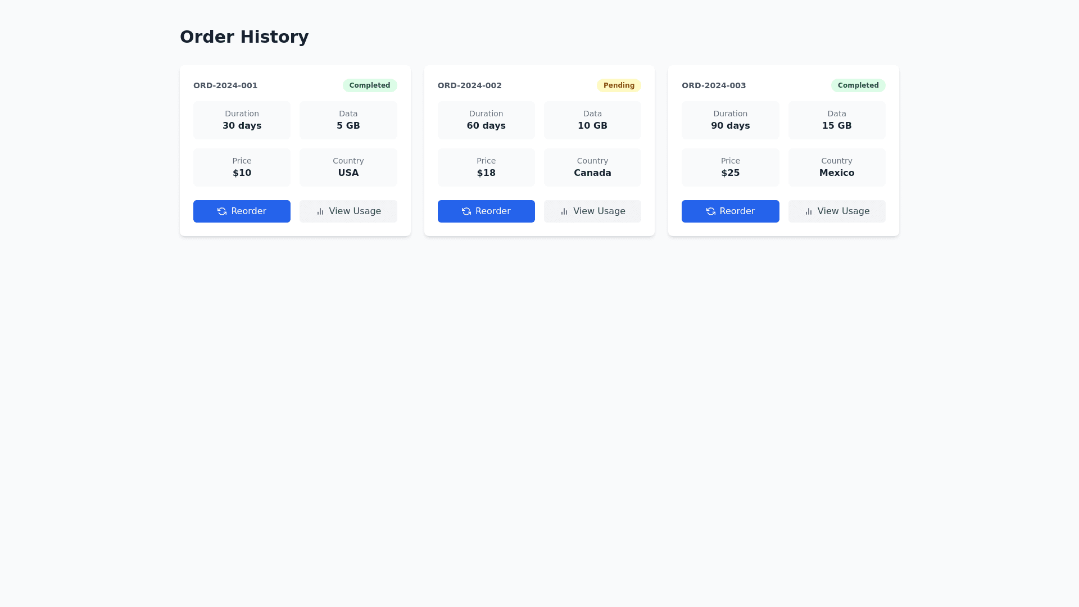Click the bar chart icon on ORD-2024-002 View Usage
The image size is (1079, 607).
564,211
